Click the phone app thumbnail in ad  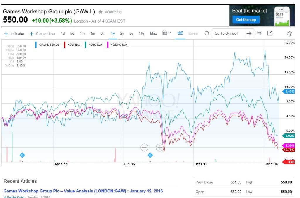(x=282, y=16)
